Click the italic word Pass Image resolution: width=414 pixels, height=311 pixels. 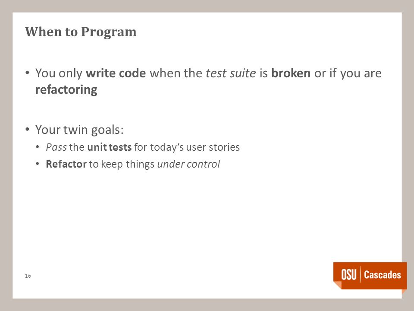tap(56, 147)
